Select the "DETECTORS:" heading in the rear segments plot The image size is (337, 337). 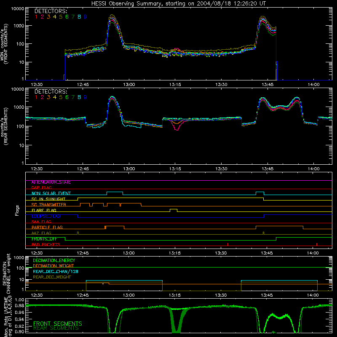[51, 91]
